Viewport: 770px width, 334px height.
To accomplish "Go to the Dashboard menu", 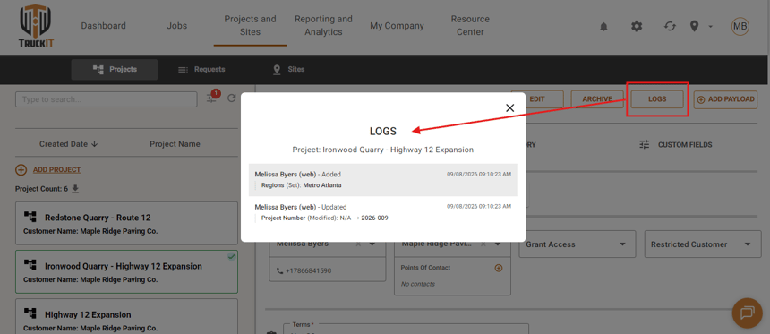I will [x=103, y=26].
